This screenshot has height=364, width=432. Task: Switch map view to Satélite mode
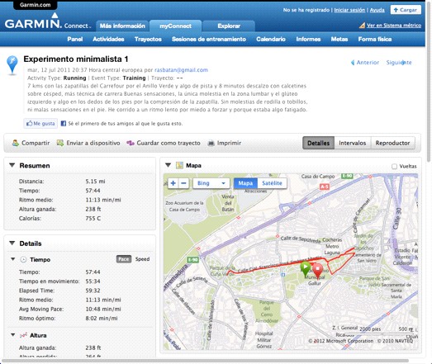coord(272,183)
